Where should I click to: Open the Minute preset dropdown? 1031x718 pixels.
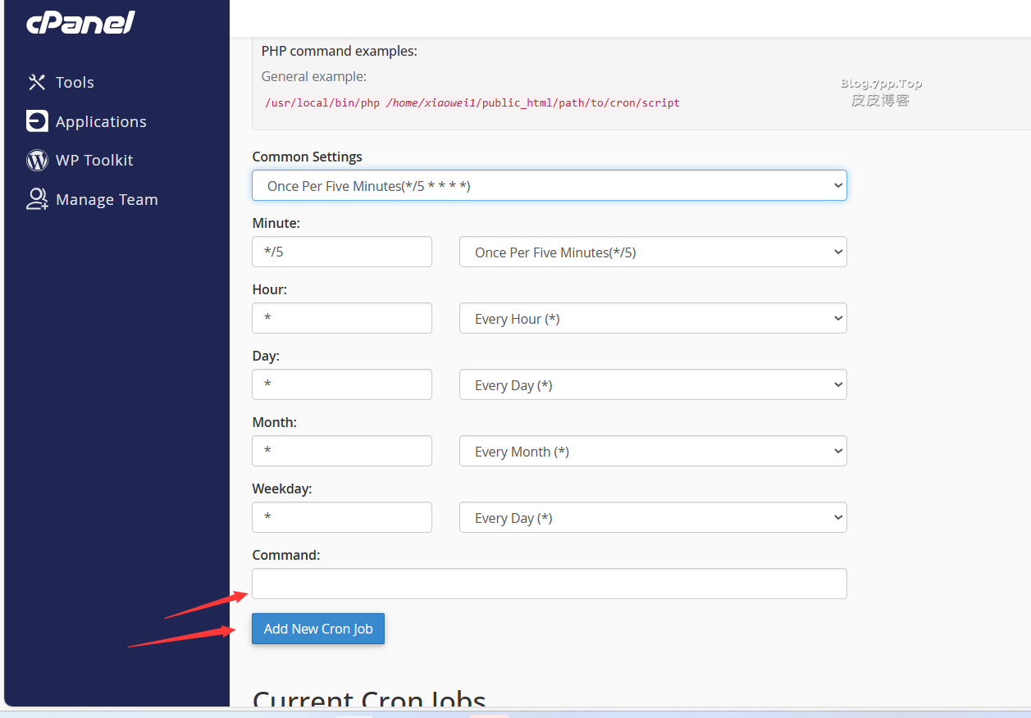[652, 252]
